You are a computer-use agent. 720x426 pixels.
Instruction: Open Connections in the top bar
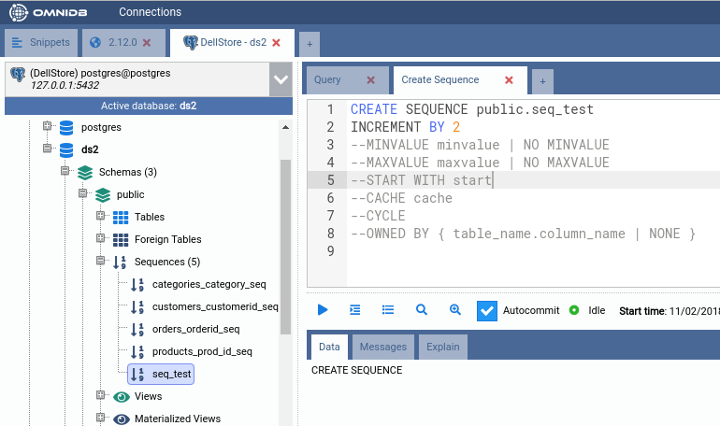tap(150, 12)
